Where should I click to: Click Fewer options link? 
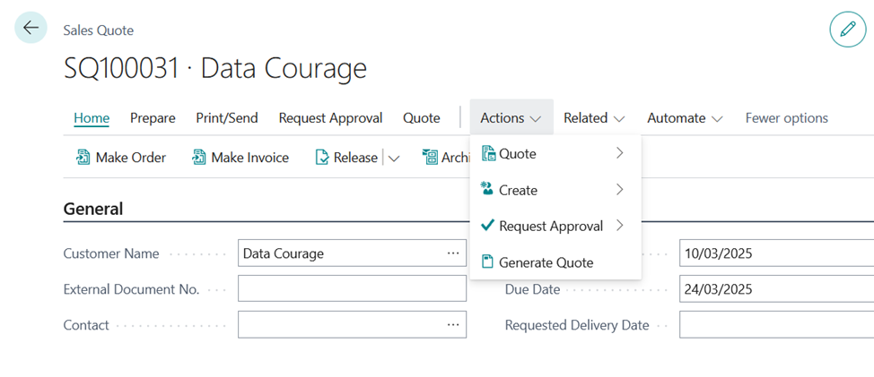[x=786, y=118]
